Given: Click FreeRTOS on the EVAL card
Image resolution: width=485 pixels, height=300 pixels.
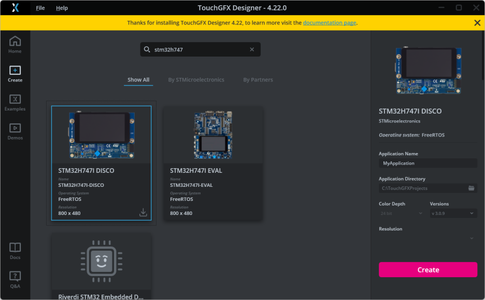Looking at the screenshot, I should click(x=181, y=199).
